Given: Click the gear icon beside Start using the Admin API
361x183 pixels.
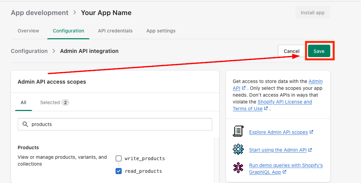Looking at the screenshot, I should tap(238, 149).
